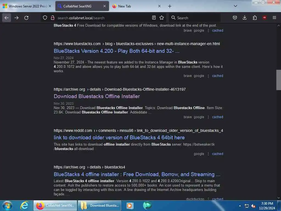Open BlueStacks 4 offline installer archive result
Image resolution: width=281 pixels, height=211 pixels.
[137, 174]
